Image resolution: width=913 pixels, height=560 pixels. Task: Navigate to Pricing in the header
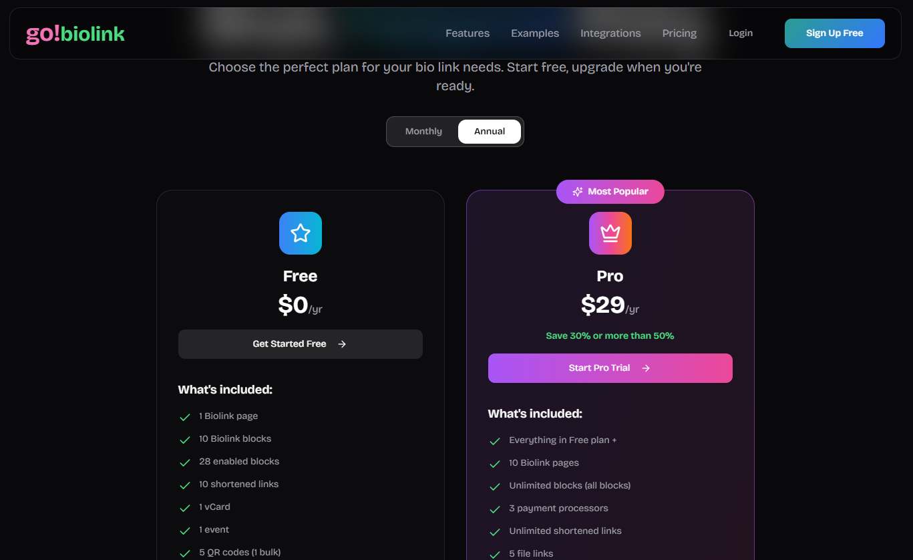tap(679, 33)
